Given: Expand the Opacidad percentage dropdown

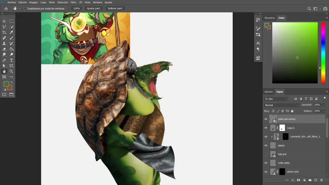Looking at the screenshot, I should pos(324,105).
